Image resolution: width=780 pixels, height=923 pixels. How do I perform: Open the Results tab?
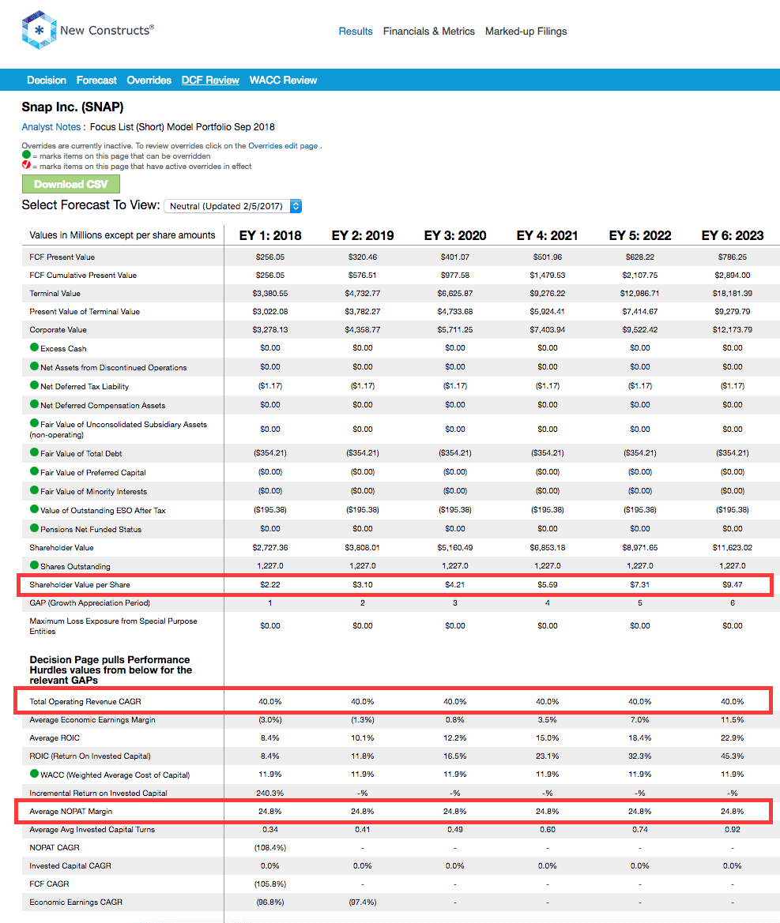coord(356,32)
